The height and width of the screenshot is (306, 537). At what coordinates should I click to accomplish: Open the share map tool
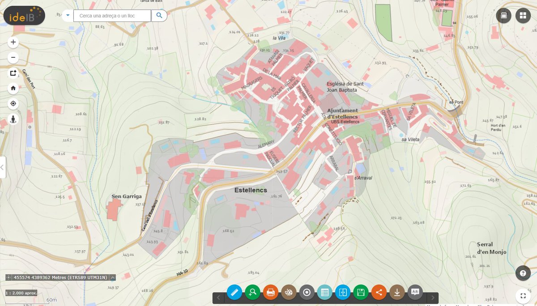pyautogui.click(x=379, y=292)
